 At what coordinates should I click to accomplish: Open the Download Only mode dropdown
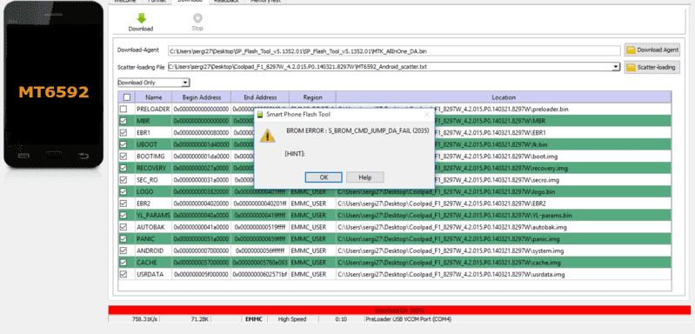tap(154, 83)
